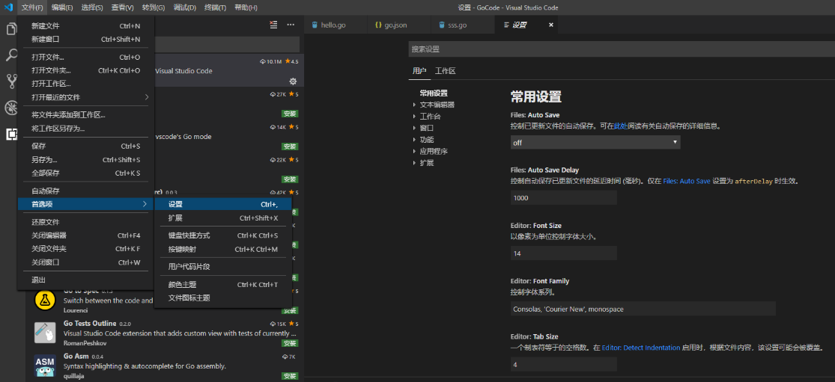Image resolution: width=835 pixels, height=382 pixels.
Task: Switch to the sss.go tab
Action: [x=462, y=25]
